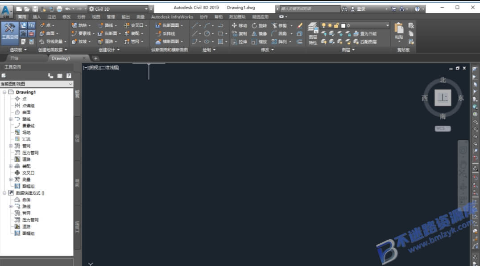Click the white layer color swatch

tap(343, 26)
